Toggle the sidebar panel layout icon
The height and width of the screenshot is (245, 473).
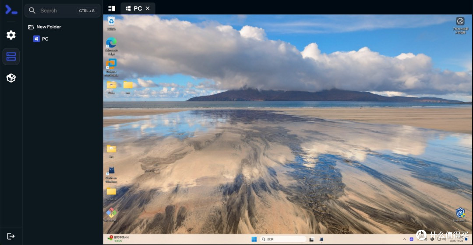pyautogui.click(x=112, y=8)
